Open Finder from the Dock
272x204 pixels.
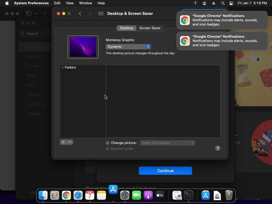43,195
